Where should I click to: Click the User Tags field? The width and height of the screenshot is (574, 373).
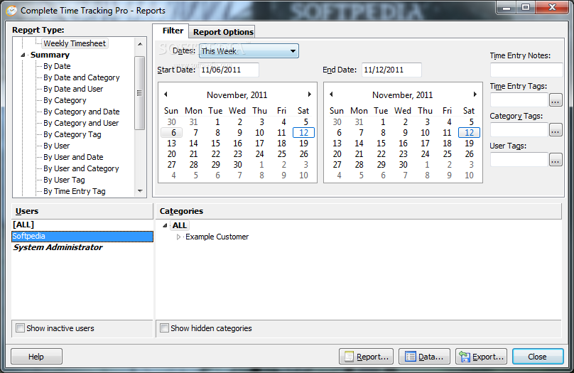pos(519,160)
